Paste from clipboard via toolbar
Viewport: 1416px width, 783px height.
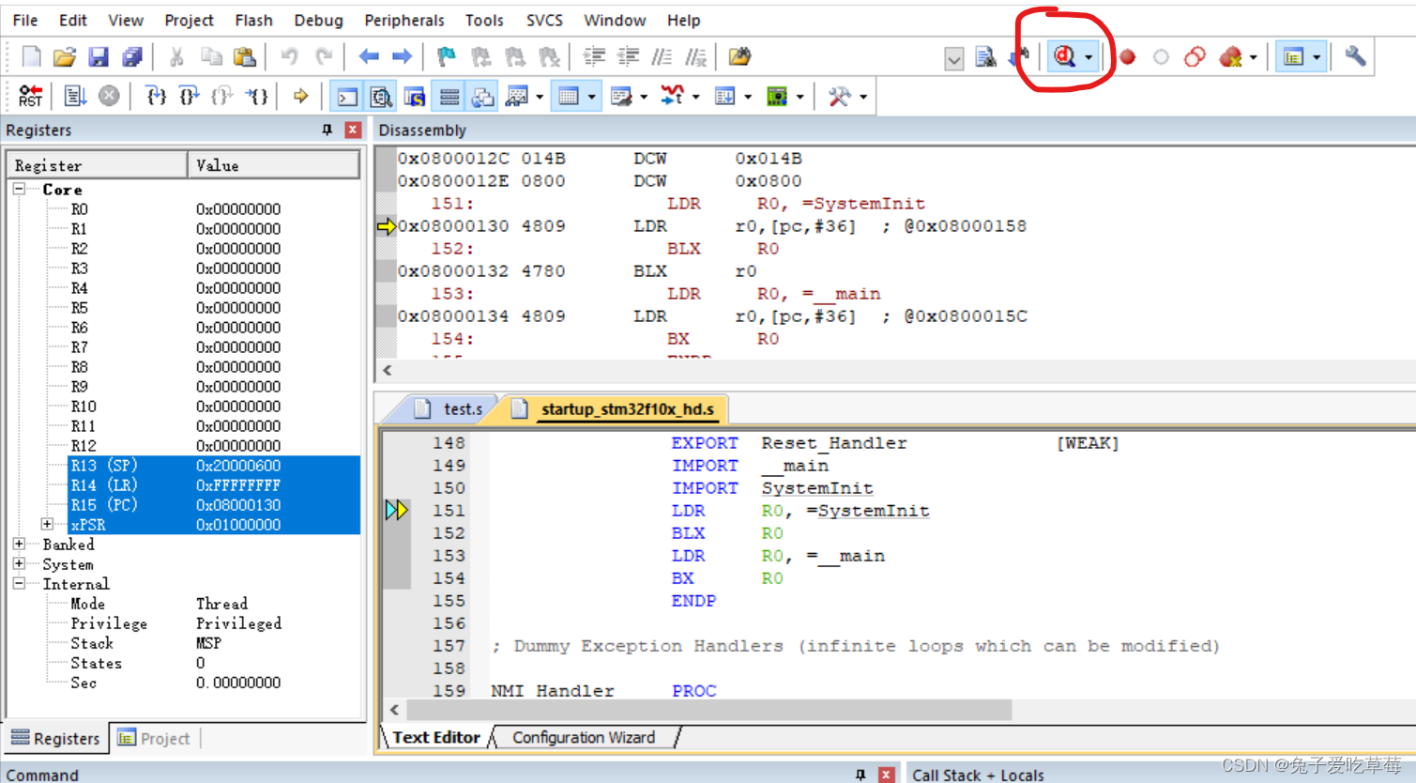point(245,56)
